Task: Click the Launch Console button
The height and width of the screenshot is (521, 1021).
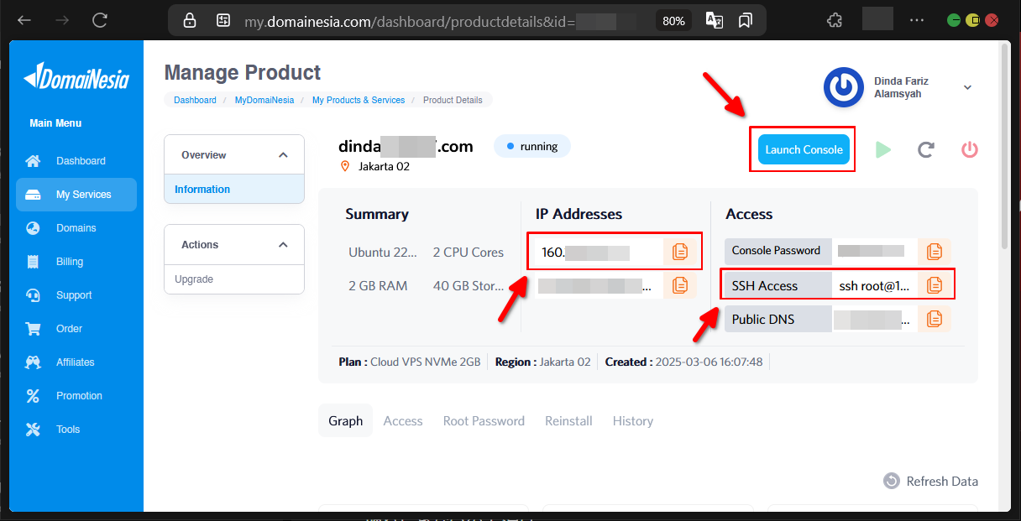Action: coord(804,149)
